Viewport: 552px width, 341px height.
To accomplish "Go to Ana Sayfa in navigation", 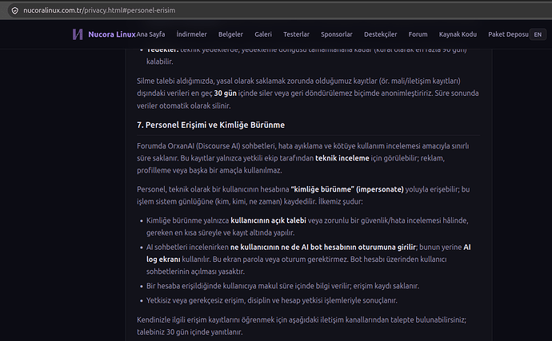I will pos(150,34).
